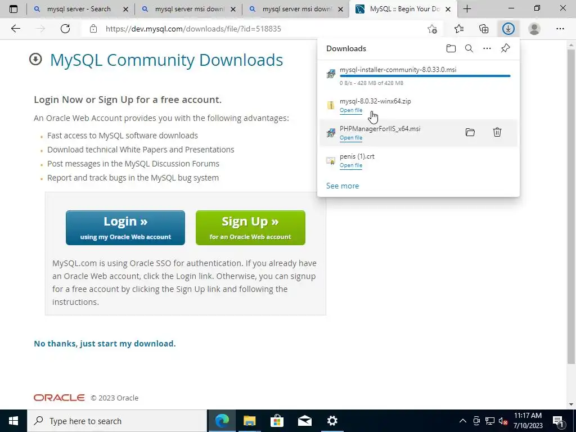Click the muted volume tray icon
The height and width of the screenshot is (432, 576).
[503, 421]
